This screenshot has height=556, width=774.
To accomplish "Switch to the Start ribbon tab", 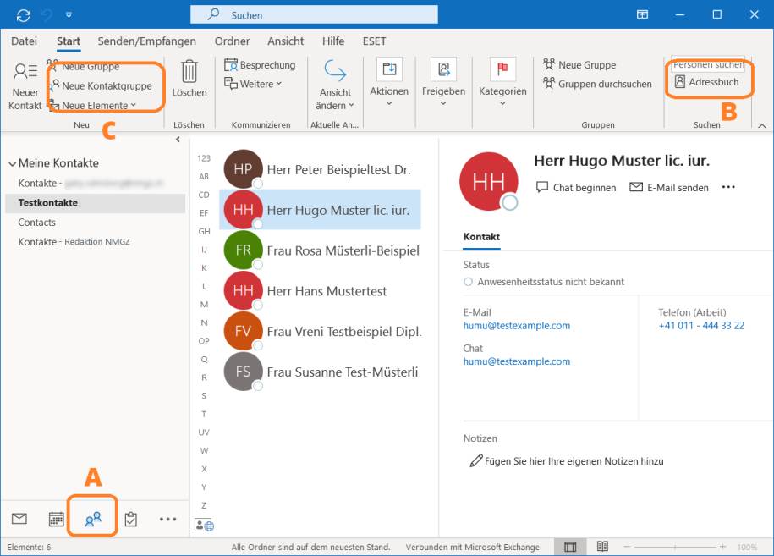I will click(x=69, y=41).
